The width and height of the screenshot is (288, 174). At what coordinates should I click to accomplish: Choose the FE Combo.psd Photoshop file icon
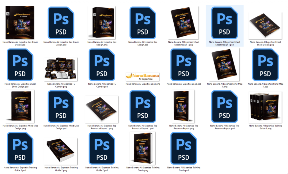[x=102, y=65]
